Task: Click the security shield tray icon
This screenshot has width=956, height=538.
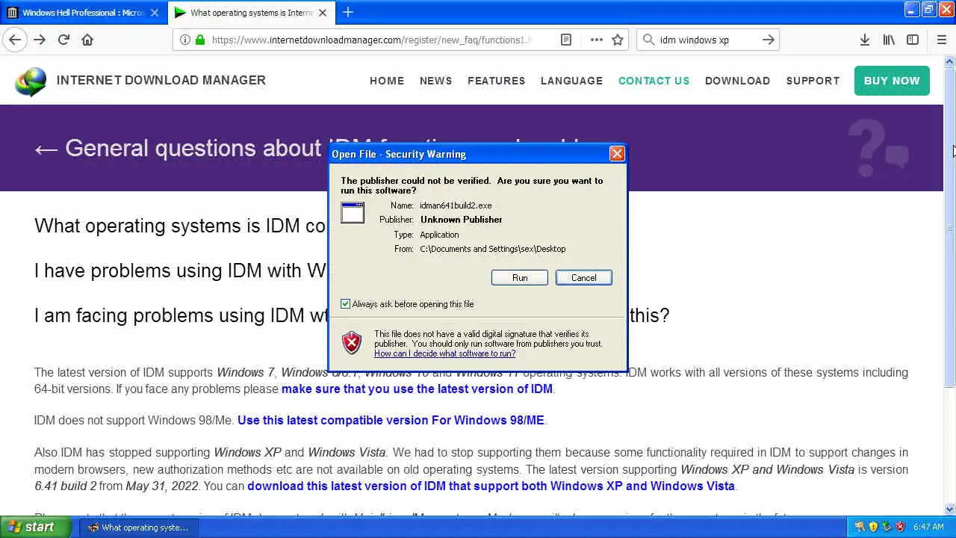Action: coord(873,527)
